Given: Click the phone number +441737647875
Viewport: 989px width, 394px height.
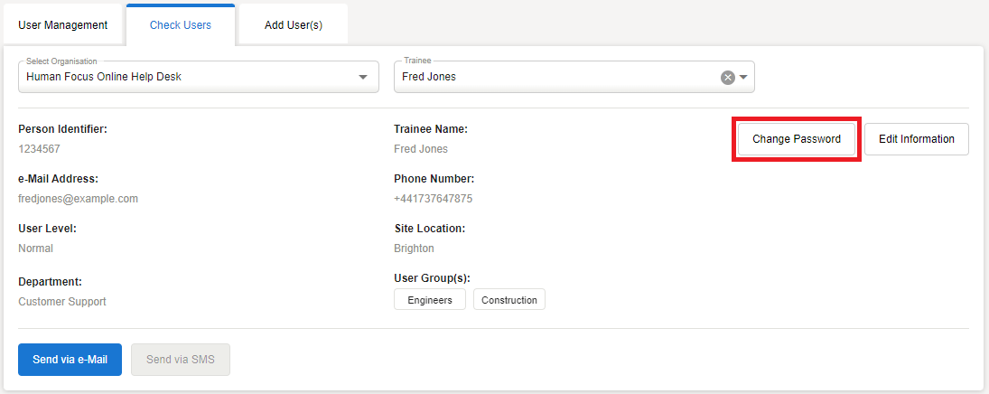Looking at the screenshot, I should pyautogui.click(x=433, y=199).
